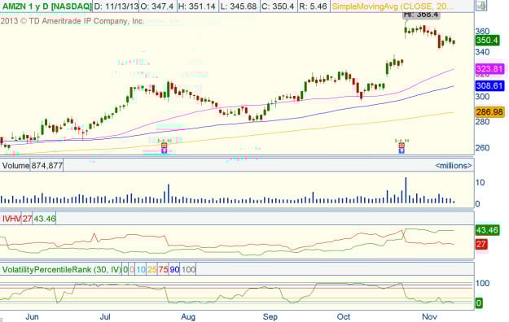Image resolution: width=509 pixels, height=322 pixels.
Task: Click the 10 level in VolatilityPercentileRank header
Action: click(141, 269)
